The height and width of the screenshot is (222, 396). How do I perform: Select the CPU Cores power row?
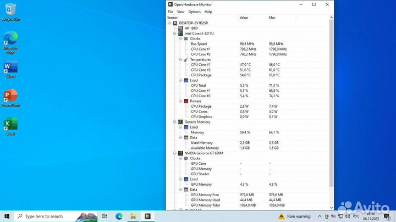click(248, 112)
